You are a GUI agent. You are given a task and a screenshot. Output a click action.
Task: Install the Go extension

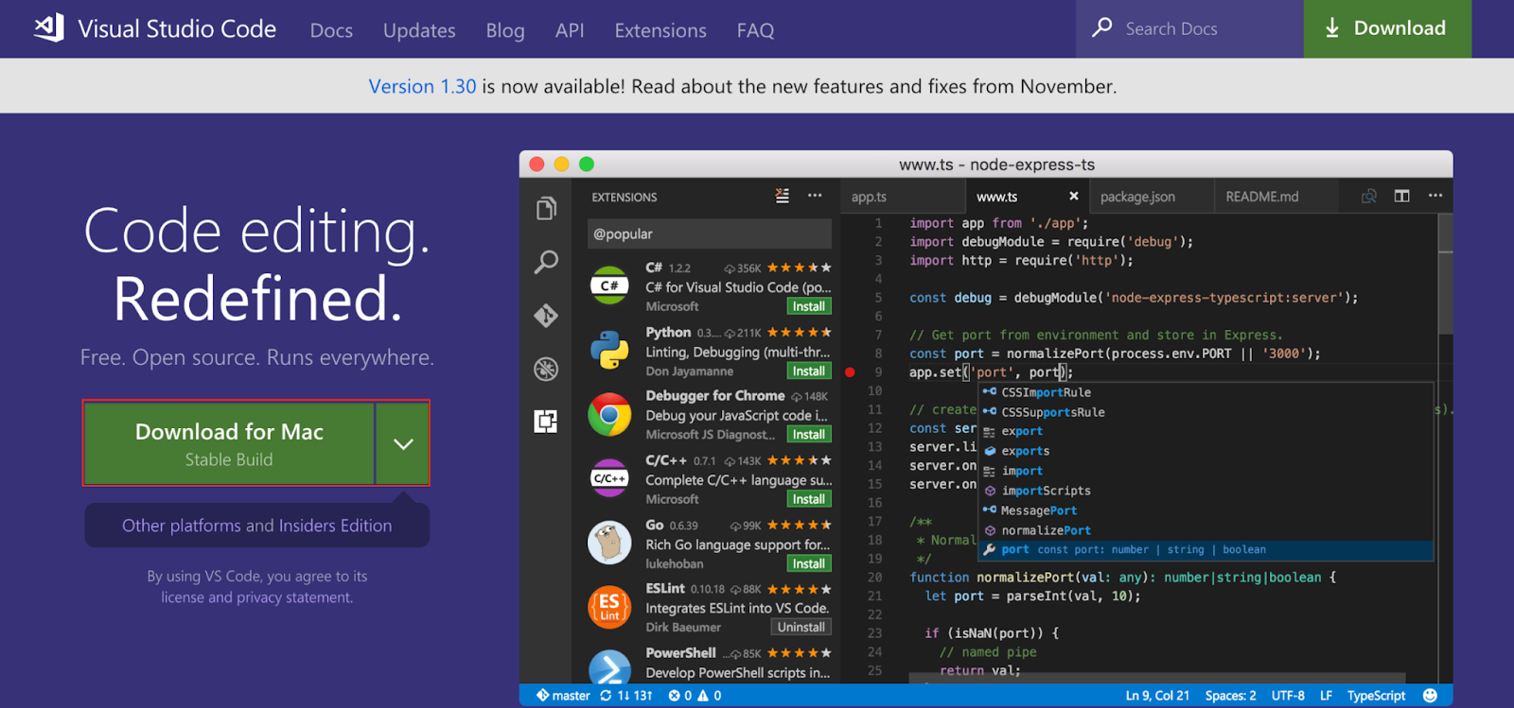(x=809, y=563)
